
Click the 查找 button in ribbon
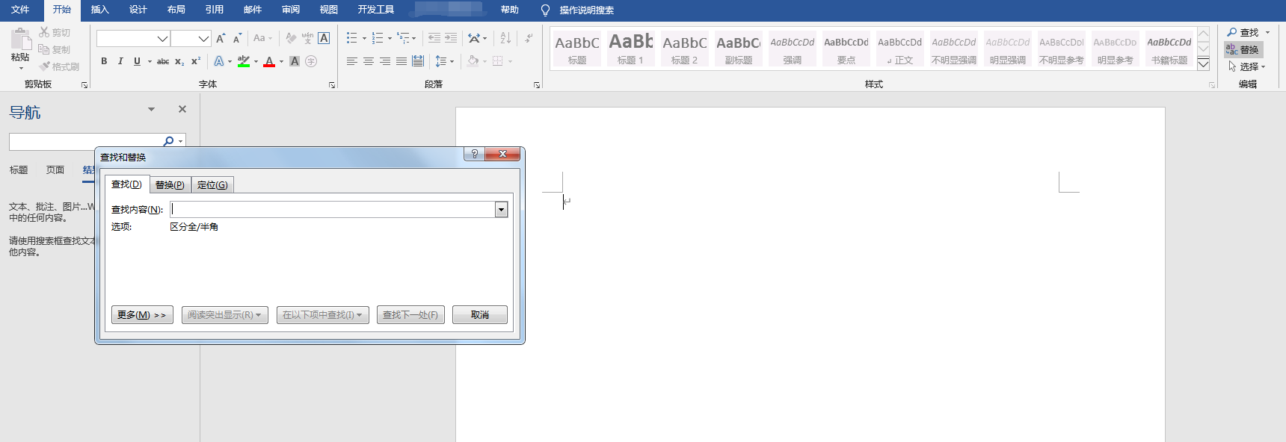click(1243, 32)
